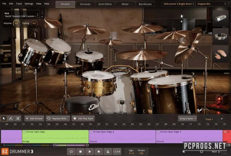Viewport: 231px width, 156px height.
Task: Toggle loop playback
Action: 71,152
